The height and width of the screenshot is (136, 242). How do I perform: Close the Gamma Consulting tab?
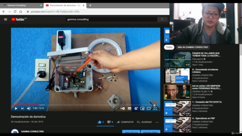pyautogui.click(x=41, y=5)
